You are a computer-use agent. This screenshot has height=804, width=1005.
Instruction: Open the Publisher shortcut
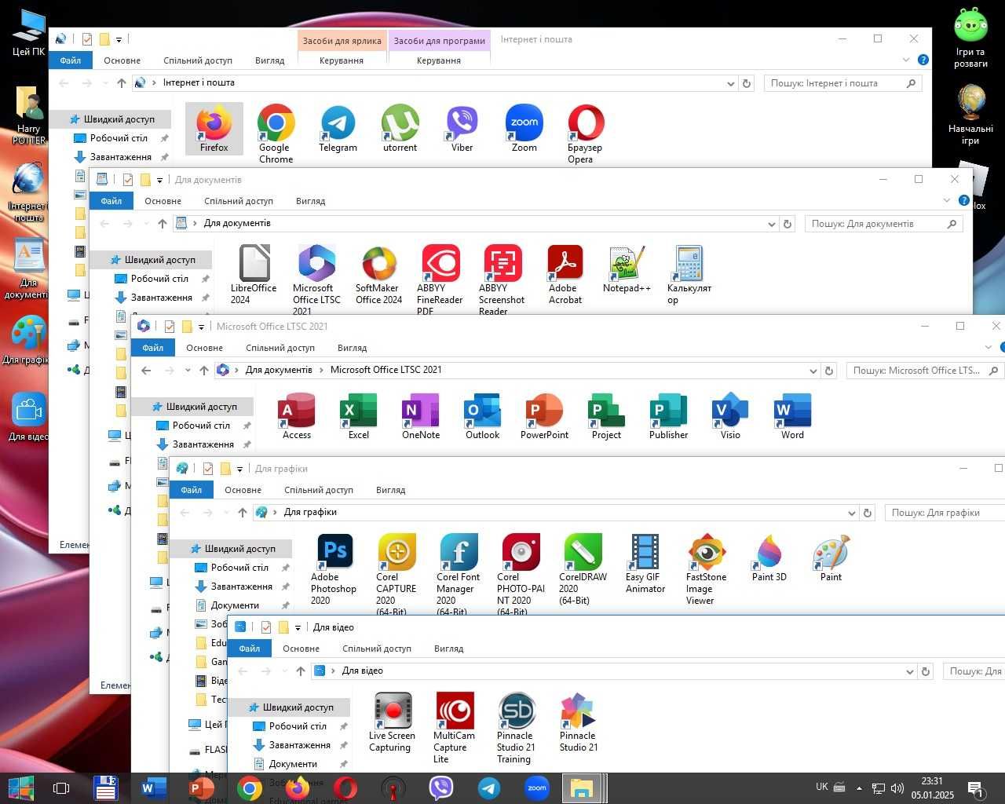coord(668,415)
